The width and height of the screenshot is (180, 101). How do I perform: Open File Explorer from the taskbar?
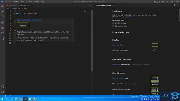coord(16,99)
